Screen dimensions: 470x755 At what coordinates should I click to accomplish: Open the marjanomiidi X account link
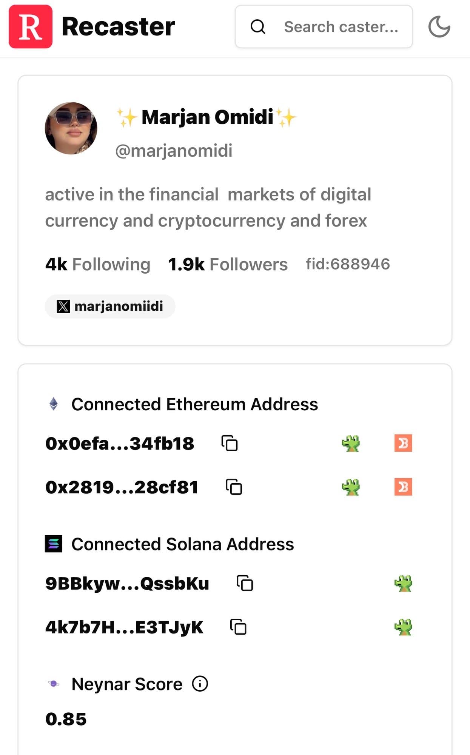(x=110, y=306)
